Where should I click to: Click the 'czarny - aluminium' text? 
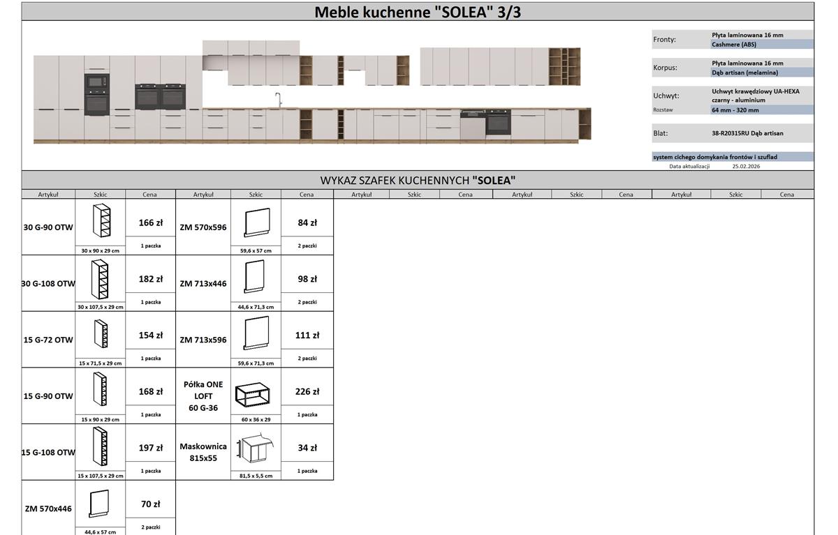[739, 100]
